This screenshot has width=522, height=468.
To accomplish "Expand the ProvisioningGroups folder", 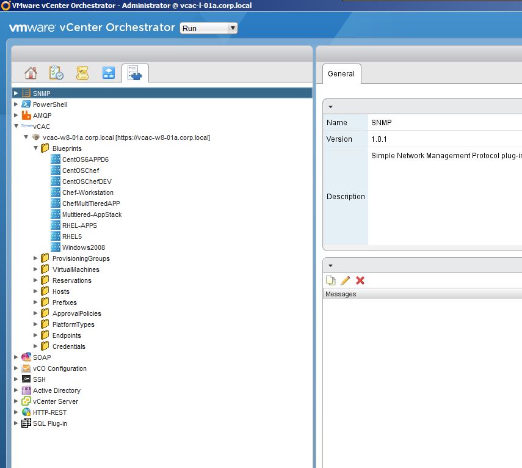I will pos(35,258).
